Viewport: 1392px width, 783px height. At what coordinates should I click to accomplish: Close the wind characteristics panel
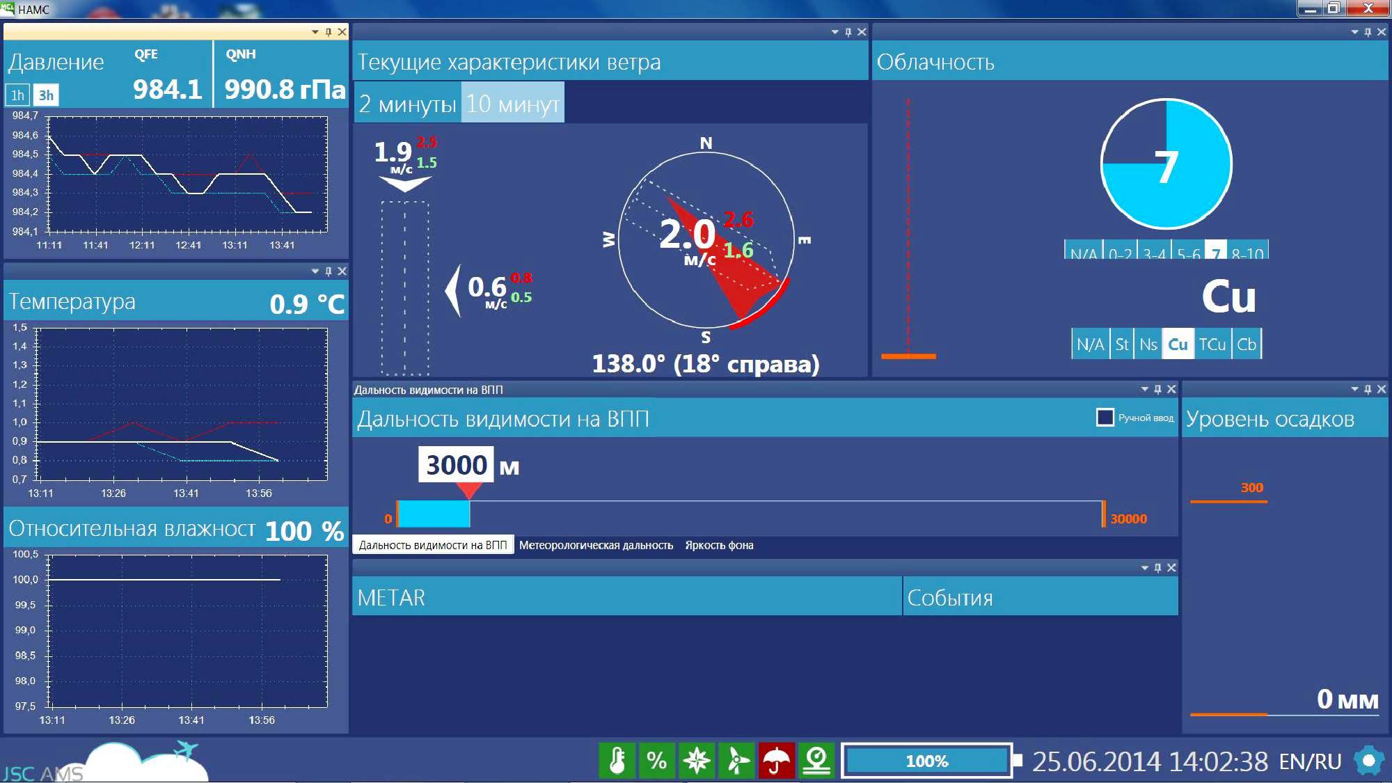click(x=862, y=32)
